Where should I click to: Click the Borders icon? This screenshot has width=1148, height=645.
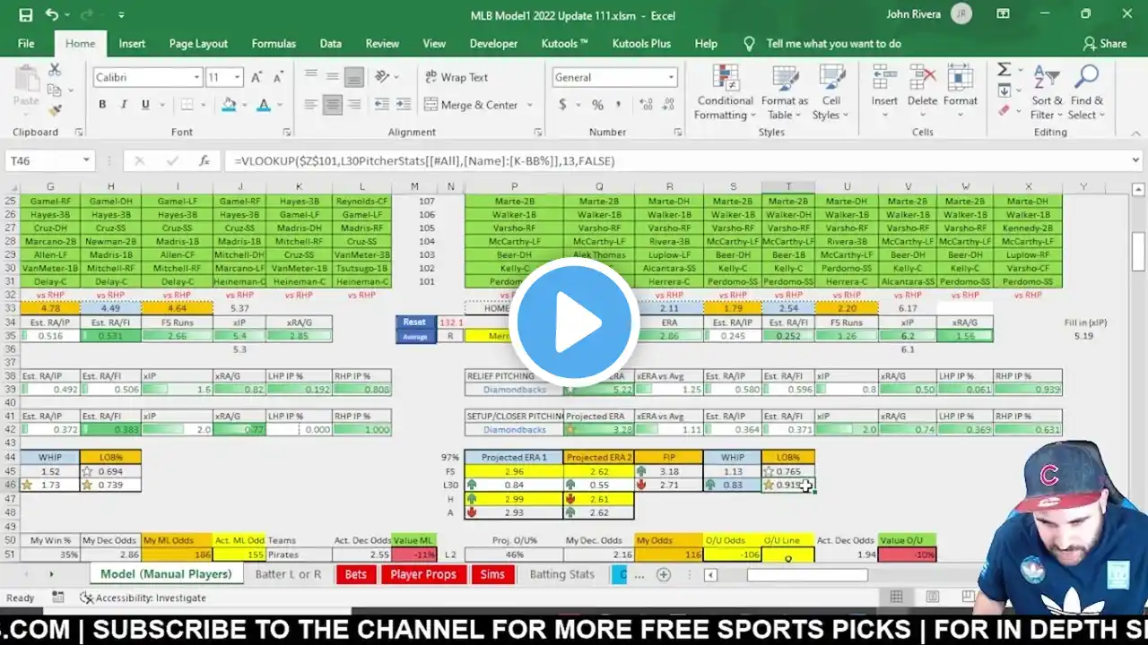click(x=187, y=105)
